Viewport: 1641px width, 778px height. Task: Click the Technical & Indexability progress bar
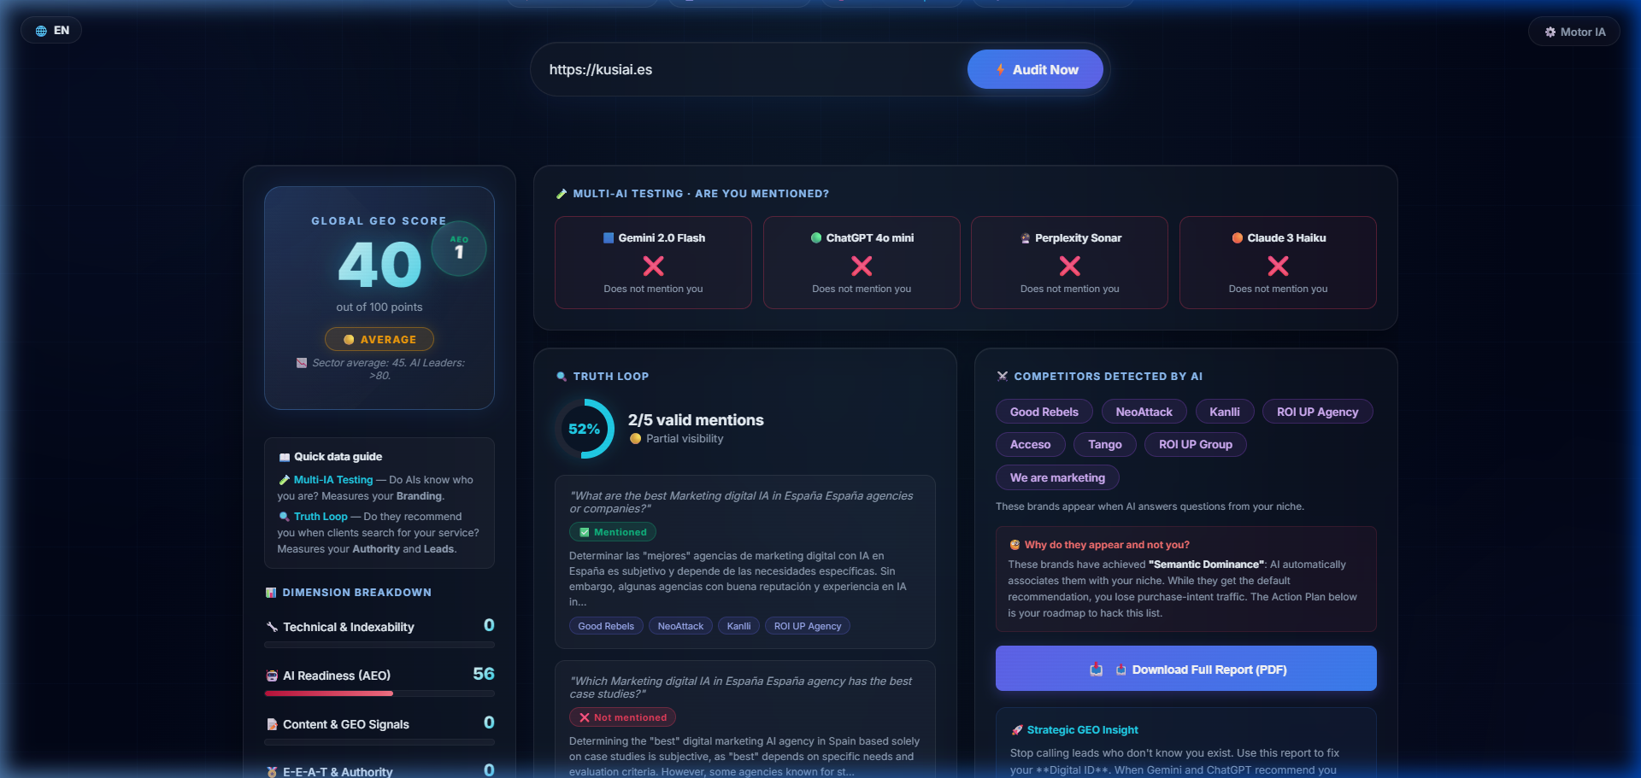(379, 645)
